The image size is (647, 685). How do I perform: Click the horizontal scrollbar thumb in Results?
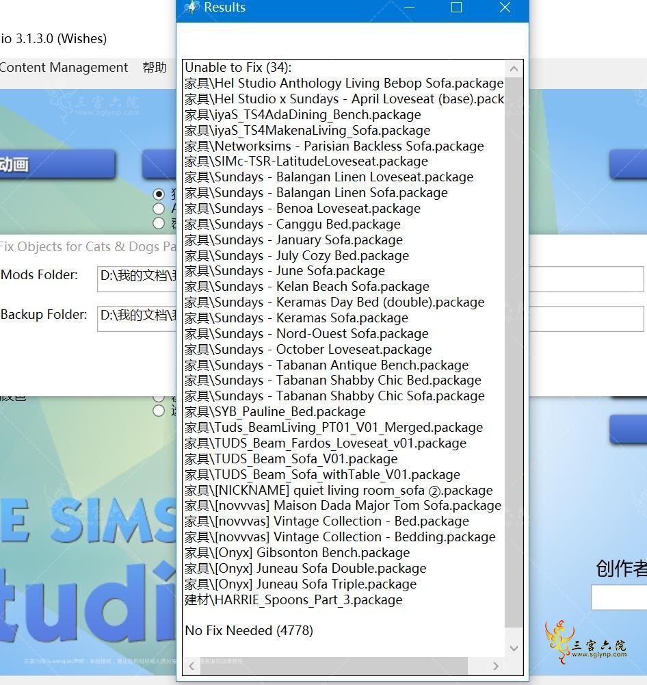pos(334,667)
